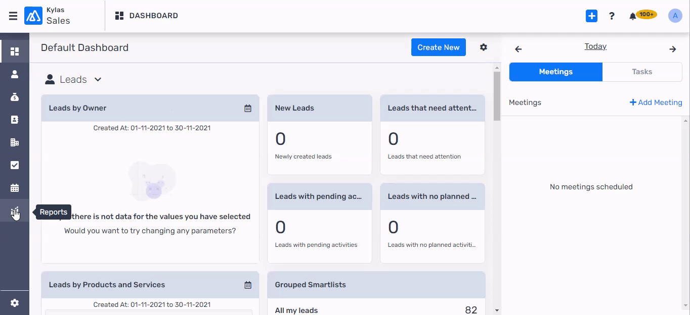
Task: Click the Today date link
Action: [595, 46]
